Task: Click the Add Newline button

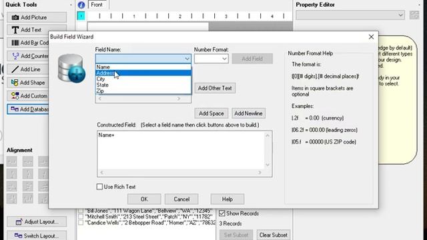Action: (x=248, y=113)
